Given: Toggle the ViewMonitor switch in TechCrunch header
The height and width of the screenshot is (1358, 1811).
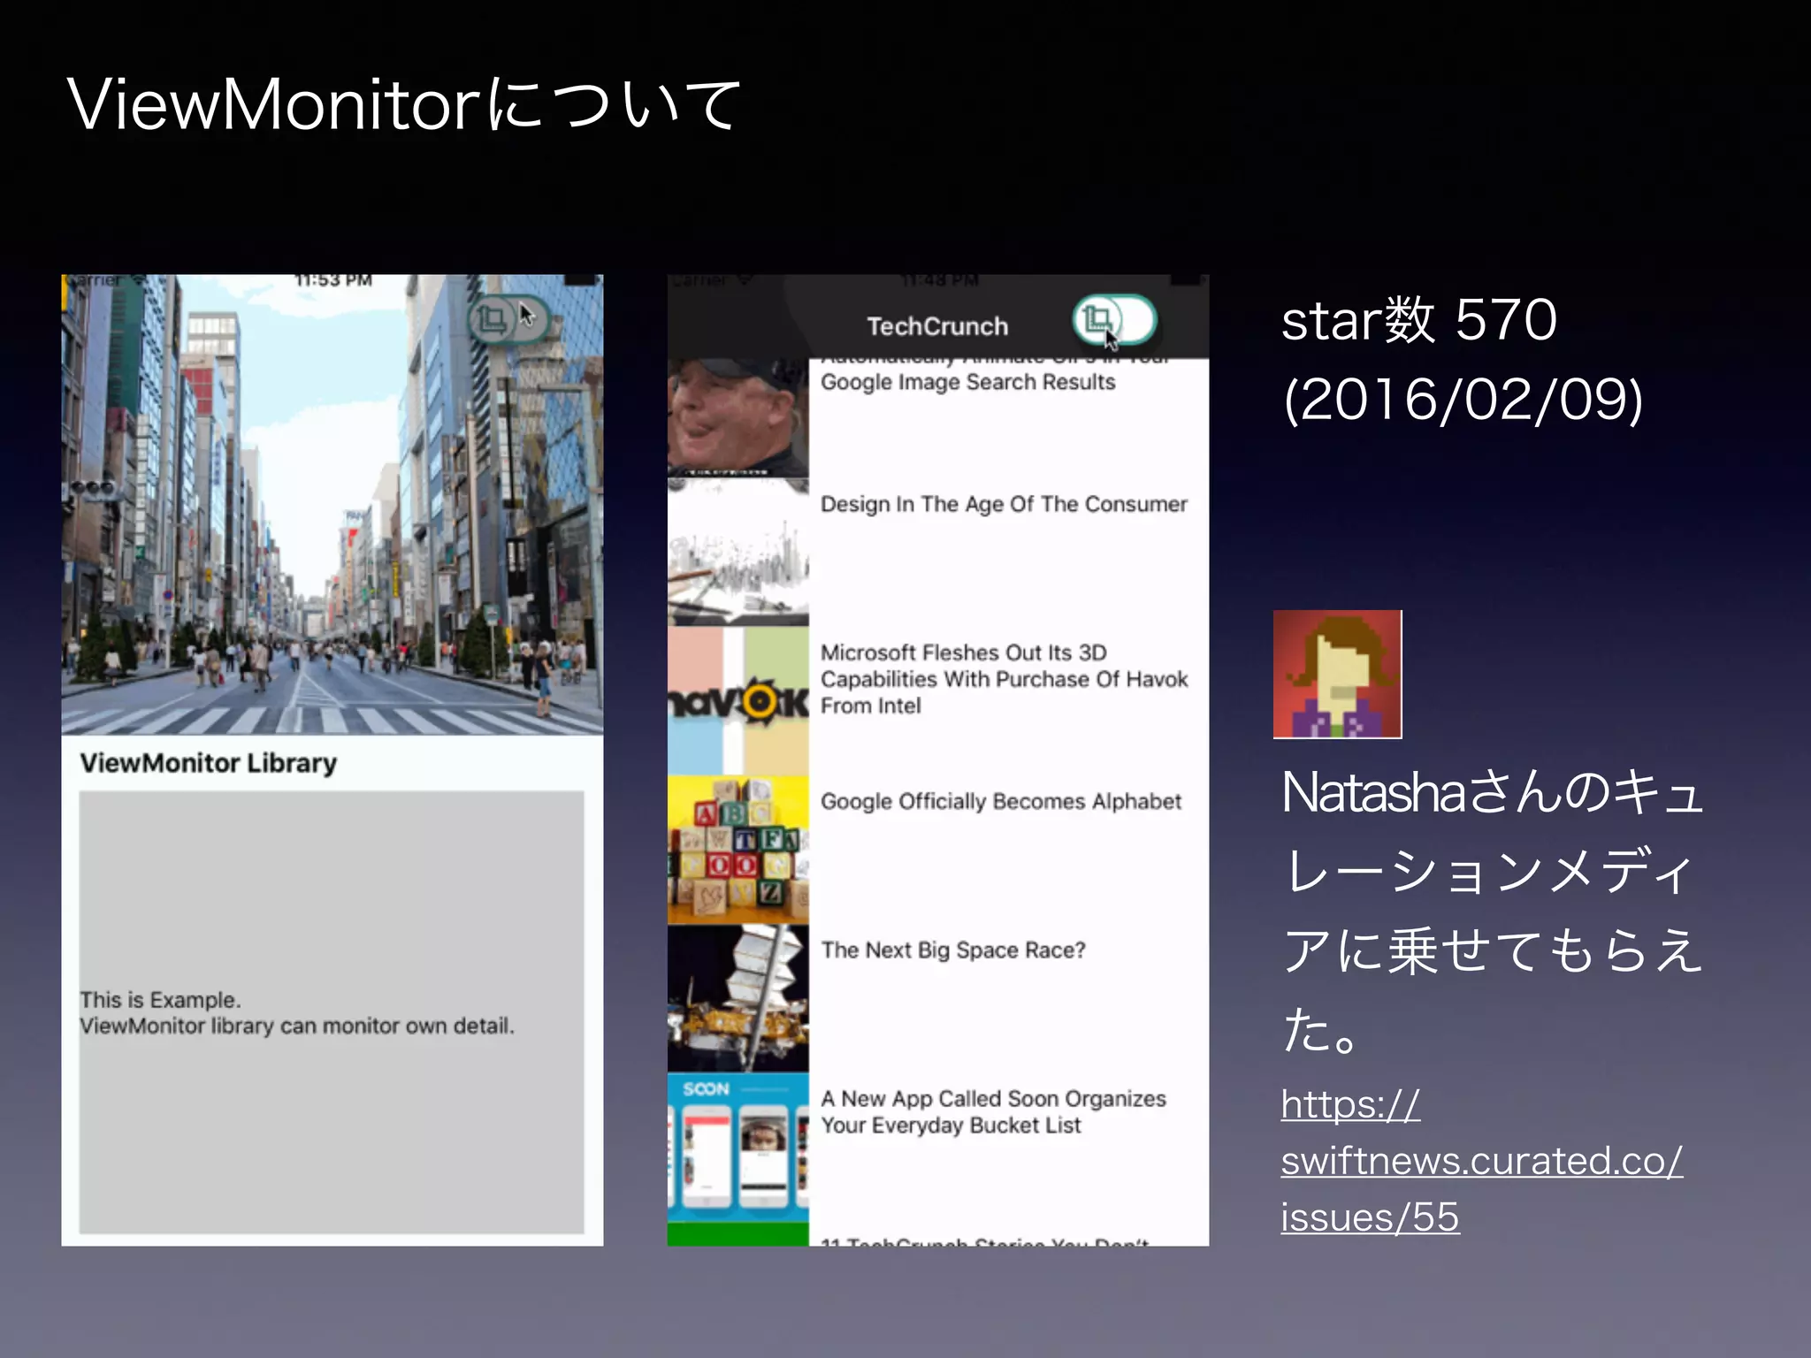Looking at the screenshot, I should click(1114, 320).
